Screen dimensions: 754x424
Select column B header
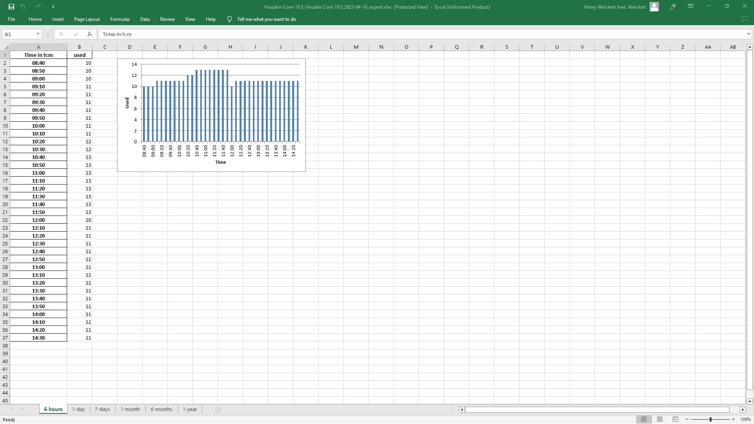pos(79,47)
